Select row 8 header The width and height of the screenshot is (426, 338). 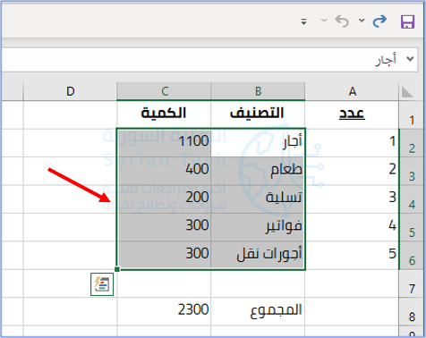pos(412,312)
